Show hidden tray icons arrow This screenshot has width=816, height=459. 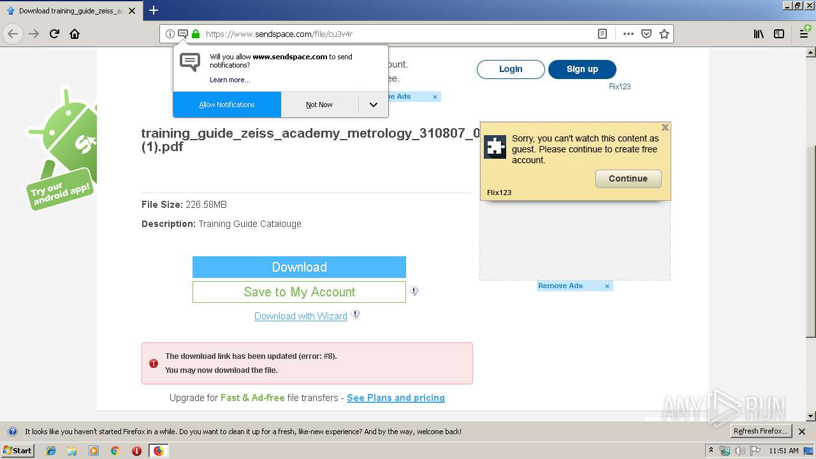pyautogui.click(x=711, y=451)
